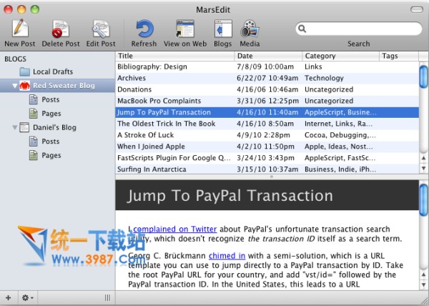Focus the Search input field
The height and width of the screenshot is (306, 429).
[x=359, y=29]
